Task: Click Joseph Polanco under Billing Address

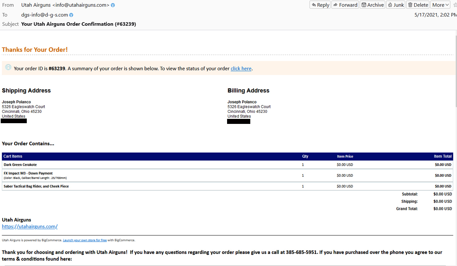Action: tap(242, 102)
